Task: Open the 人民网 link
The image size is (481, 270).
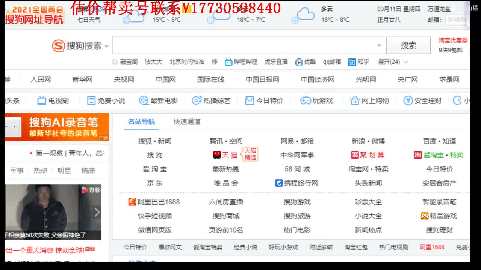Action: click(x=41, y=79)
